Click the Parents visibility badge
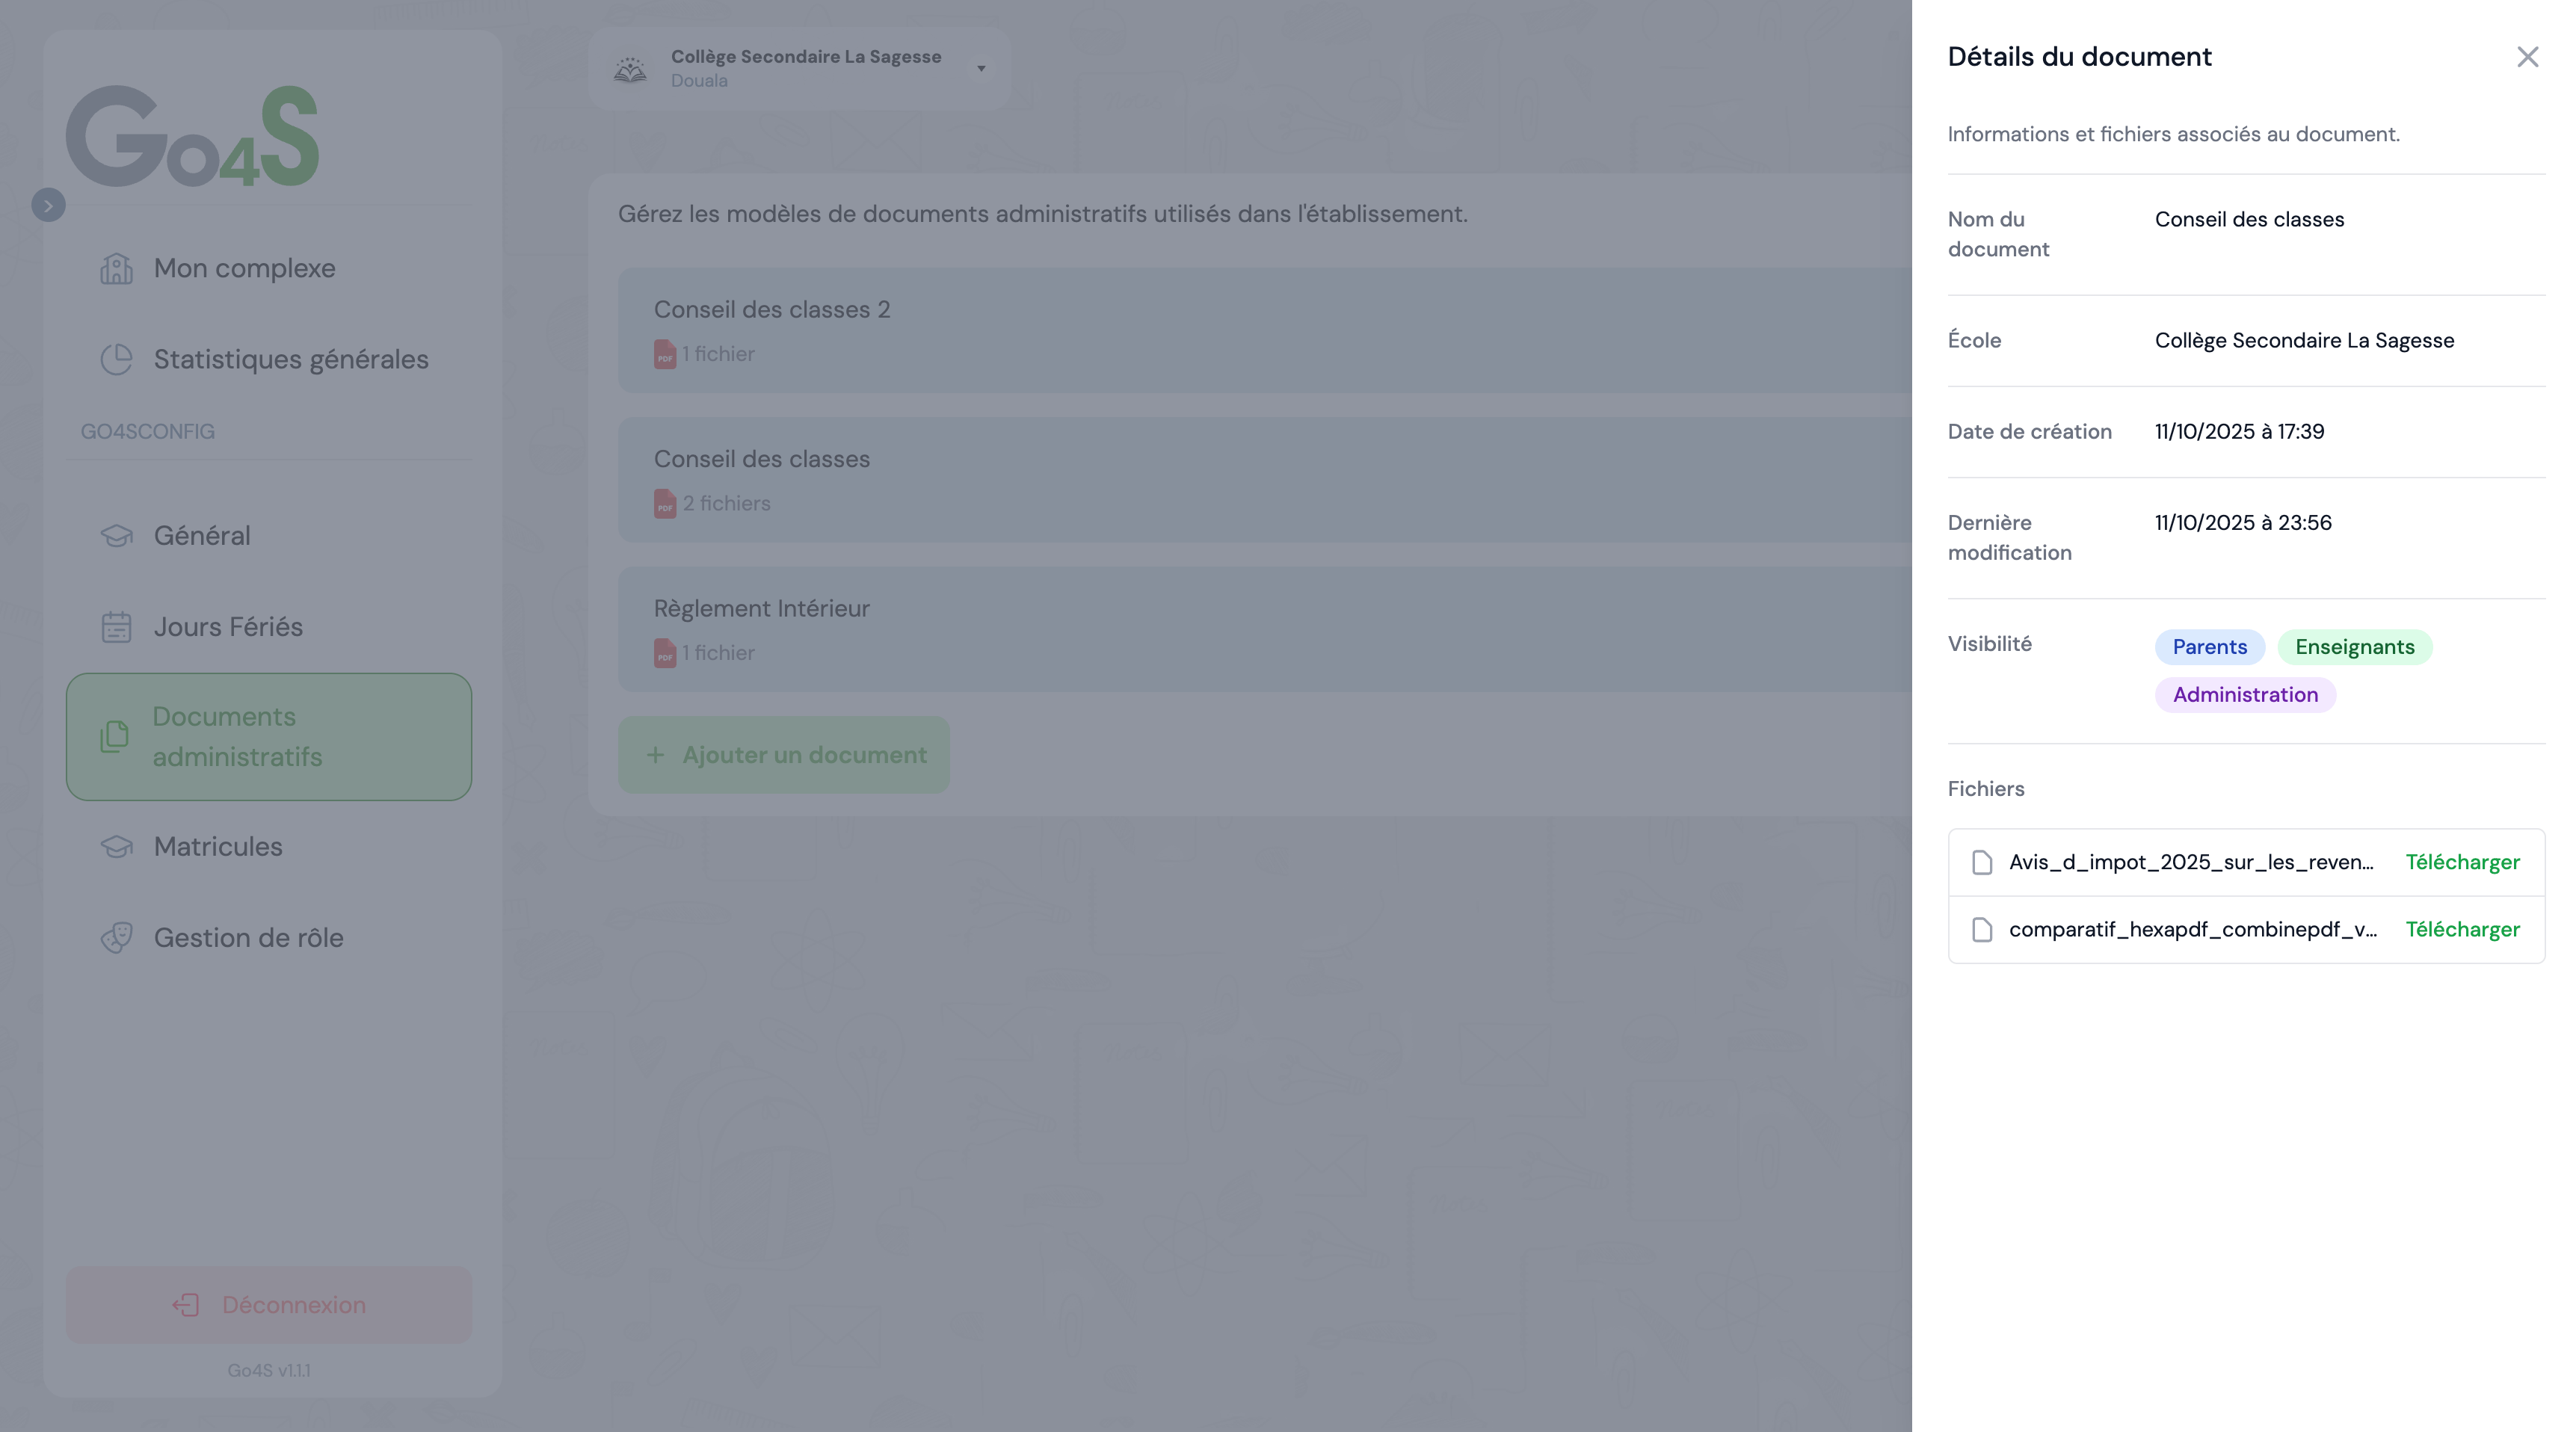Viewport: 2576px width, 1432px height. coord(2209,647)
